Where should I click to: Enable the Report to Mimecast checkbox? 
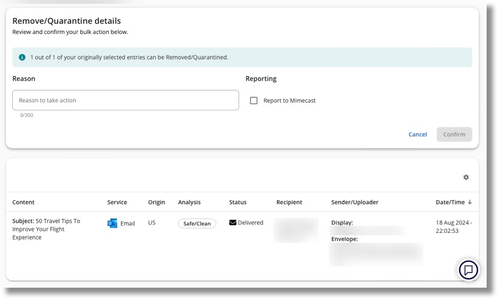click(254, 100)
